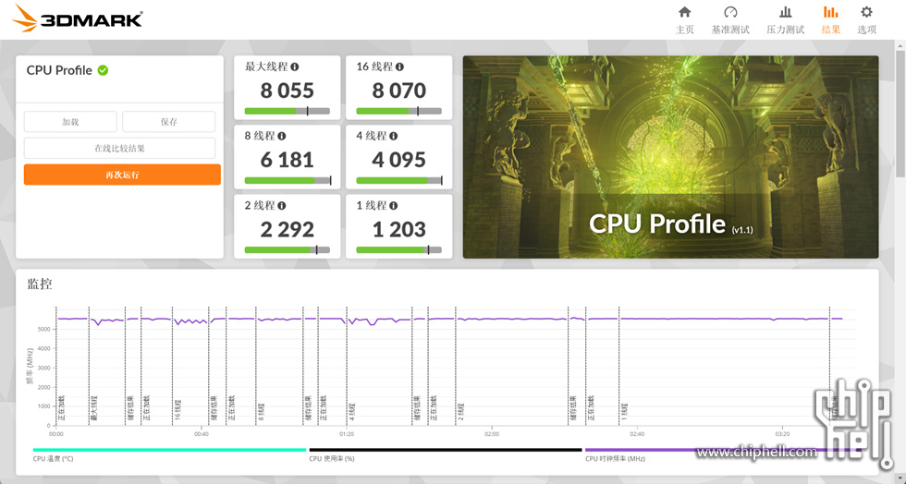Open the options (选项) gear icon
The image size is (906, 484).
pyautogui.click(x=866, y=12)
